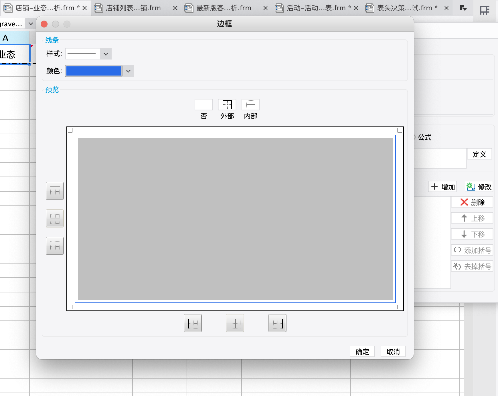
Task: Click 增加 add button
Action: pyautogui.click(x=442, y=187)
